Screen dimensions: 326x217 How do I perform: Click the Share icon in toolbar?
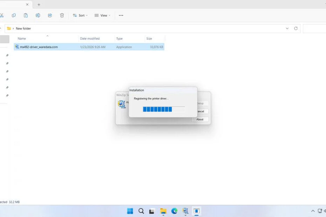pyautogui.click(x=50, y=15)
